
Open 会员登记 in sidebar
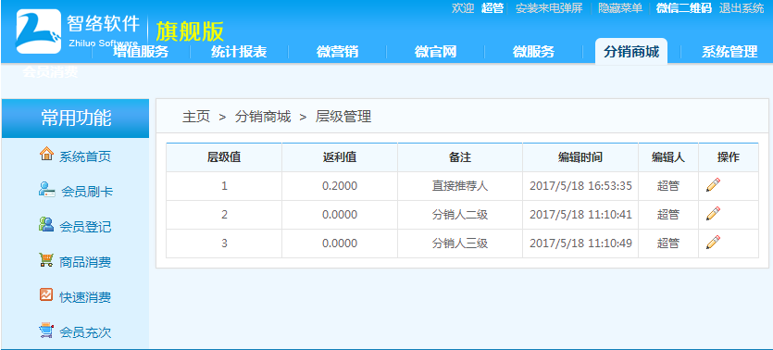pos(85,227)
